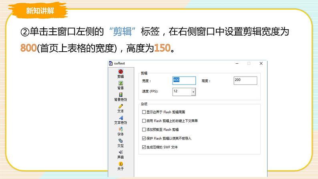Click the swftext app icon in title bar
Viewport: 318px width, 179px height.
tap(111, 63)
